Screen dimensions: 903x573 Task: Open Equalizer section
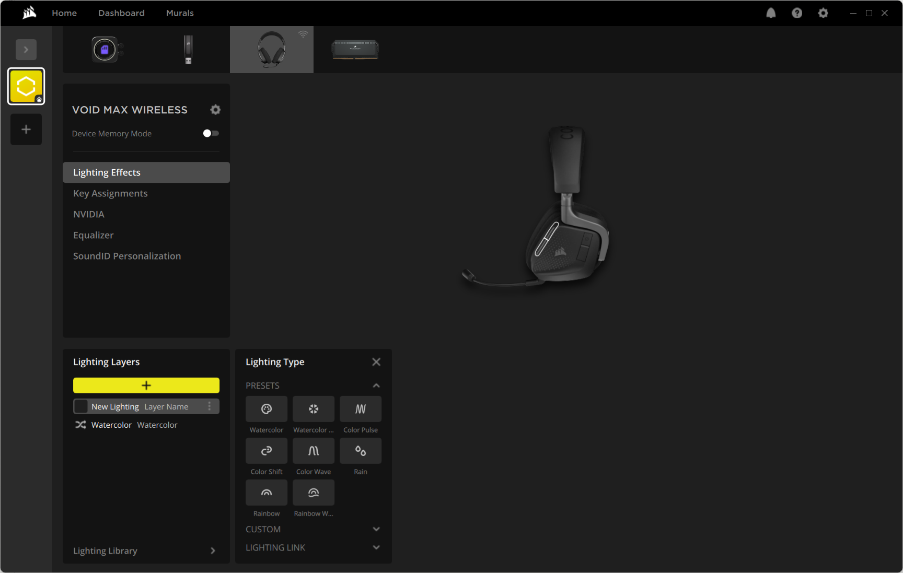click(146, 235)
